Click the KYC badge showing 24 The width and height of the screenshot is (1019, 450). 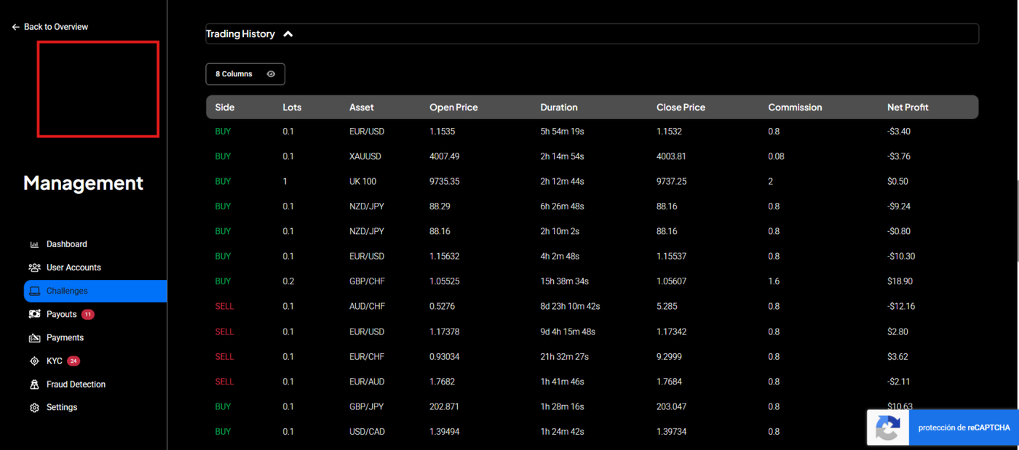pos(74,361)
